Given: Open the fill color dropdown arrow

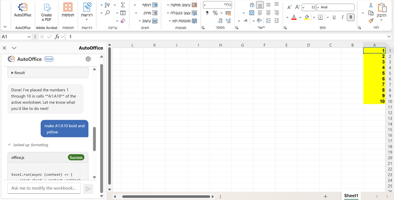Looking at the screenshot, I should 300,17.
